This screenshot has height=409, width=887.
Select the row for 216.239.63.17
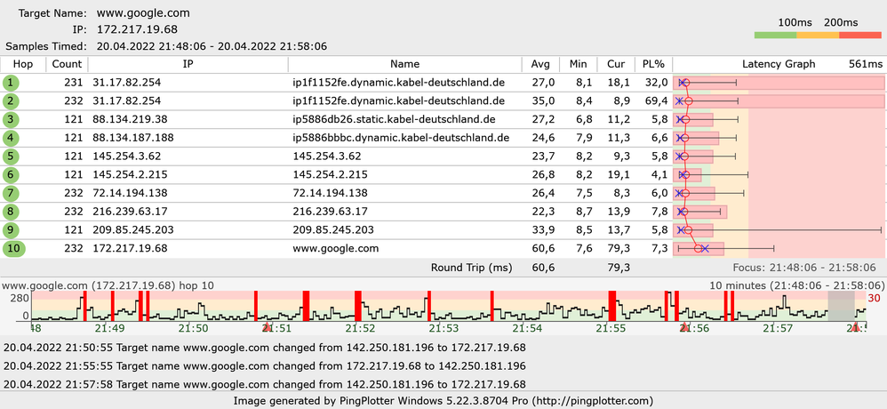click(443, 212)
